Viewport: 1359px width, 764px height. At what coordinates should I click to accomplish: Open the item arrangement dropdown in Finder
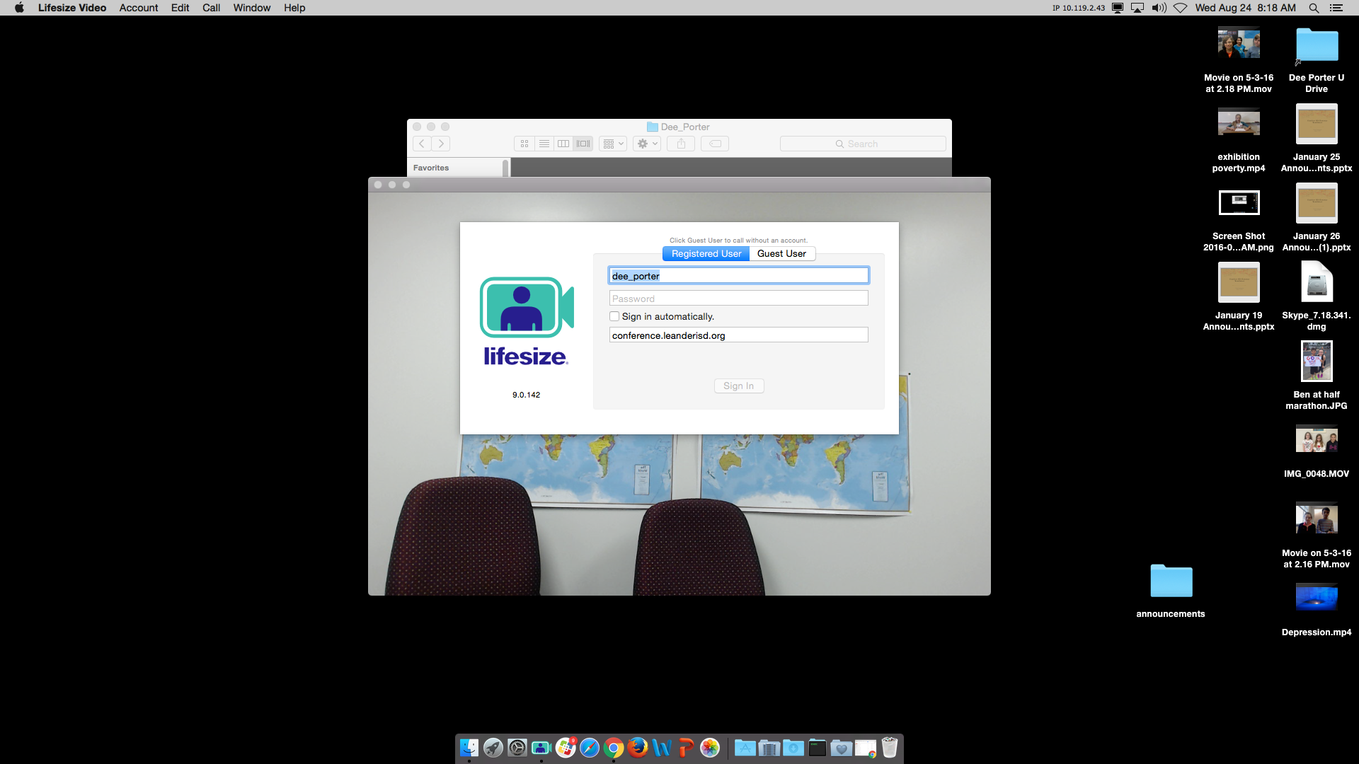pos(613,143)
